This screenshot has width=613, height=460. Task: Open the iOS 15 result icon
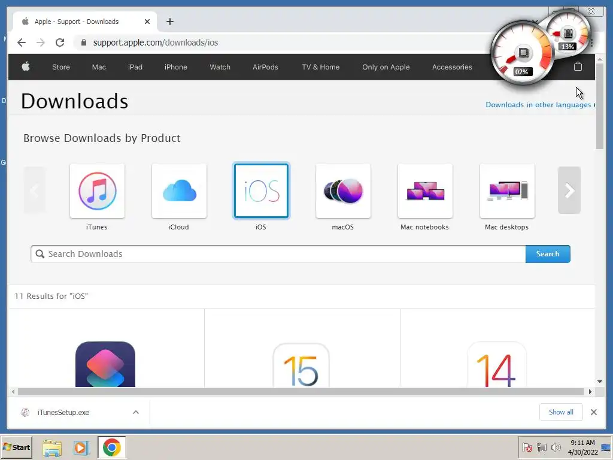301,365
